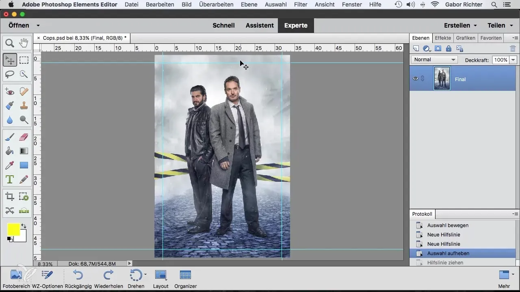Open the Protokoll panel options menu

[x=515, y=214]
